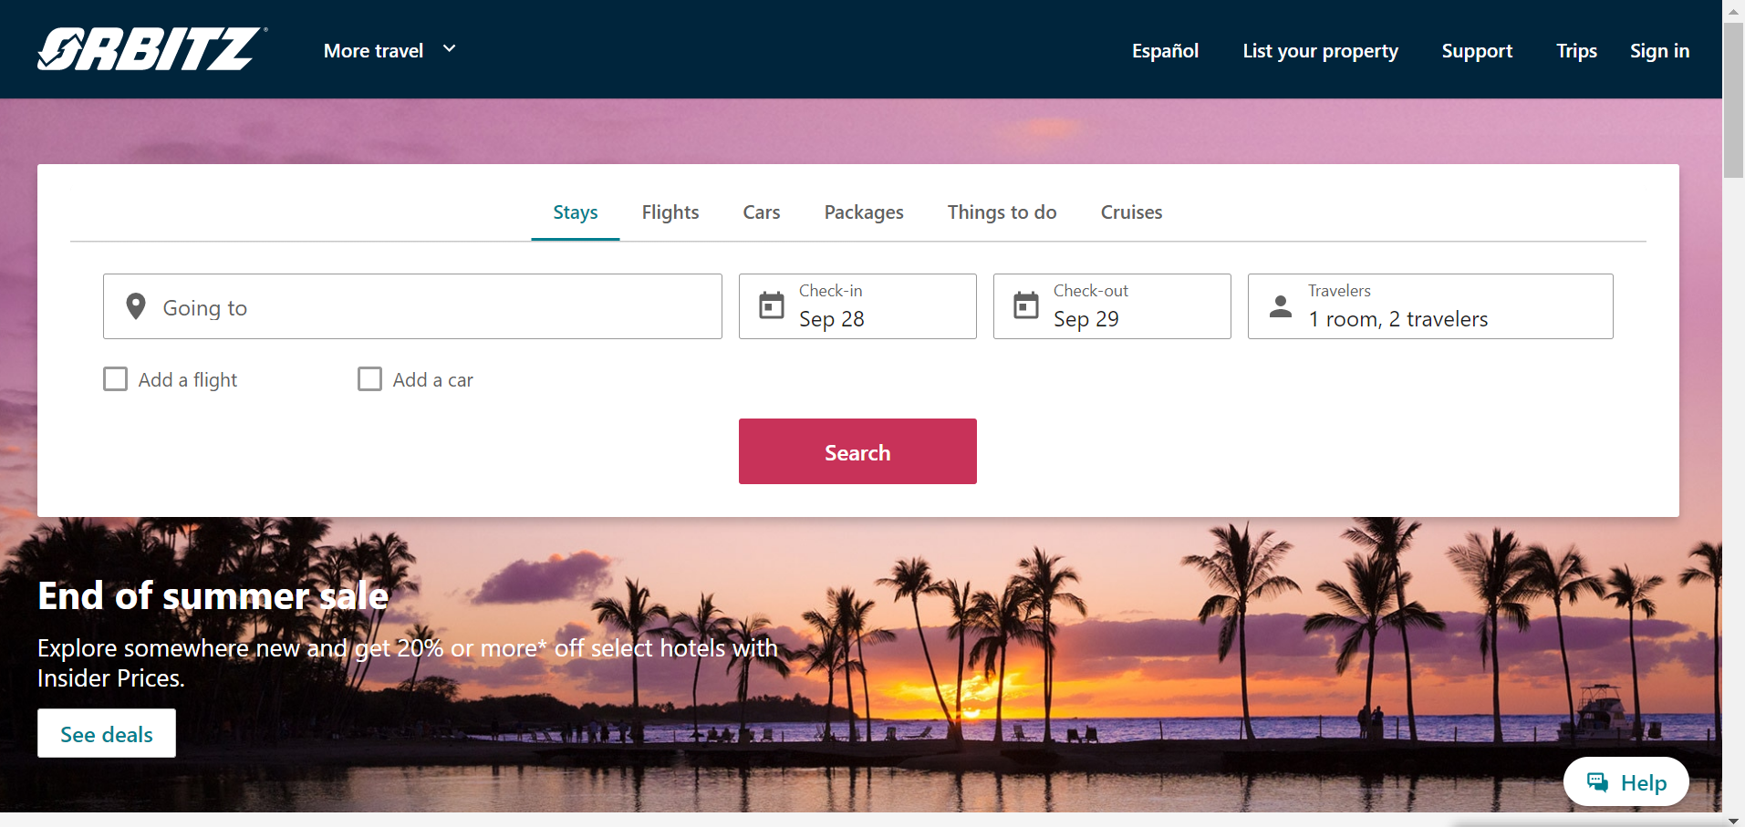Open the Check-in Sep 28 date picker
Viewport: 1745px width, 827px height.
pos(857,306)
